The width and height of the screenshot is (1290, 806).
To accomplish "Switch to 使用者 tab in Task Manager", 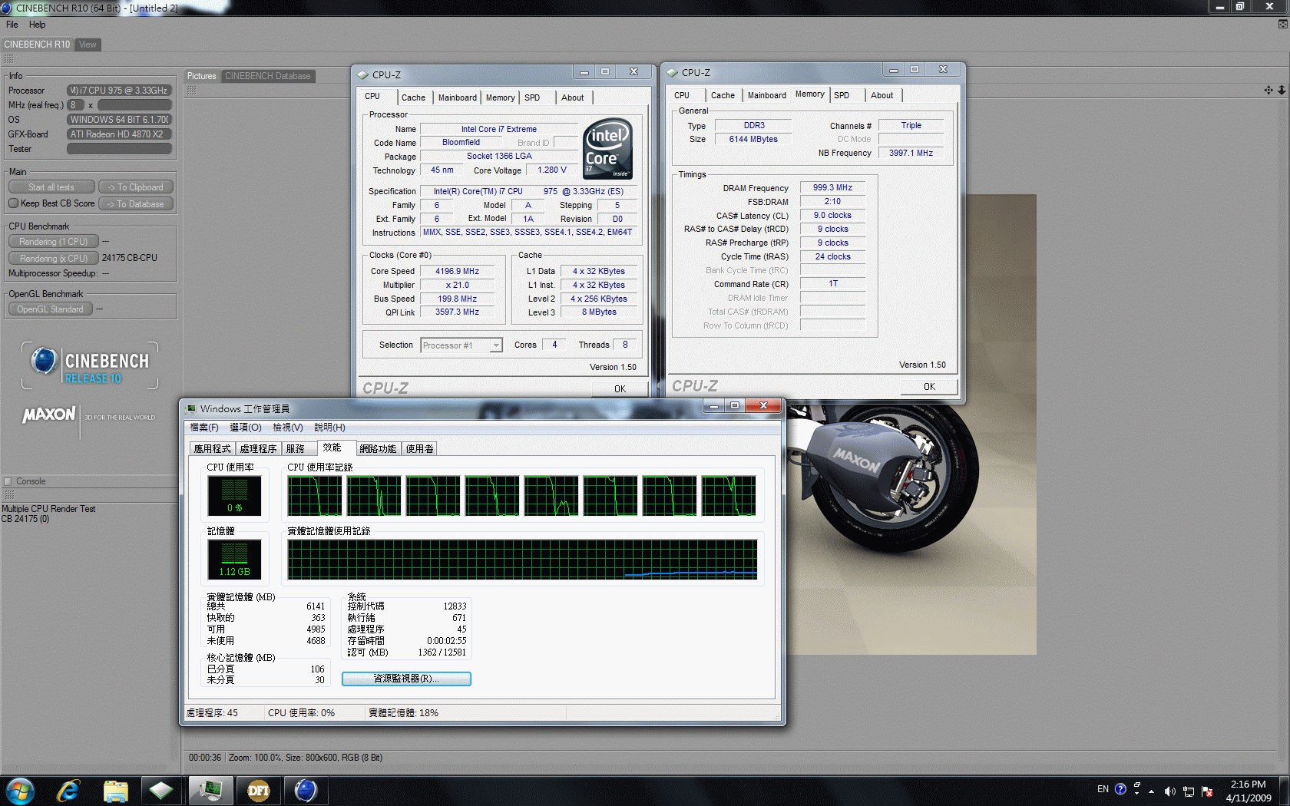I will tap(419, 449).
